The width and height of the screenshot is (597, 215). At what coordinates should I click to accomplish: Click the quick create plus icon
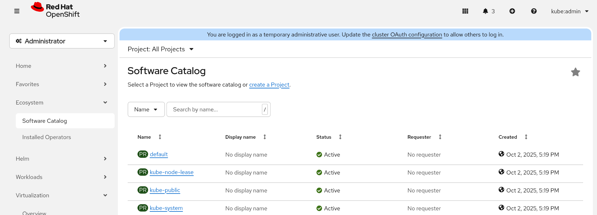[512, 11]
